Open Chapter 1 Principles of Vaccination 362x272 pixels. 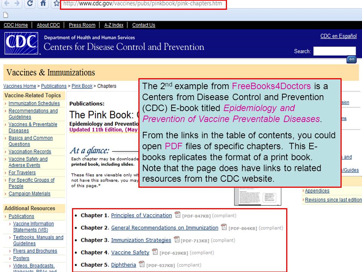pos(141,215)
